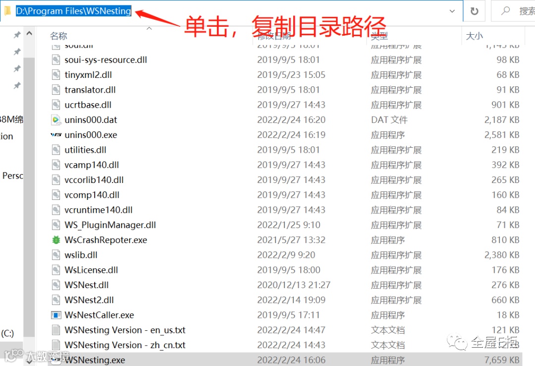Select file name ucrtbase.dll
The image size is (535, 366).
coord(88,105)
